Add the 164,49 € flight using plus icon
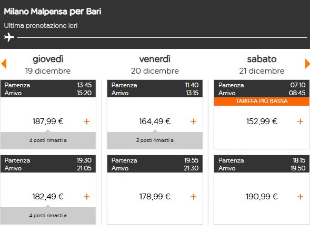 pos(193,121)
